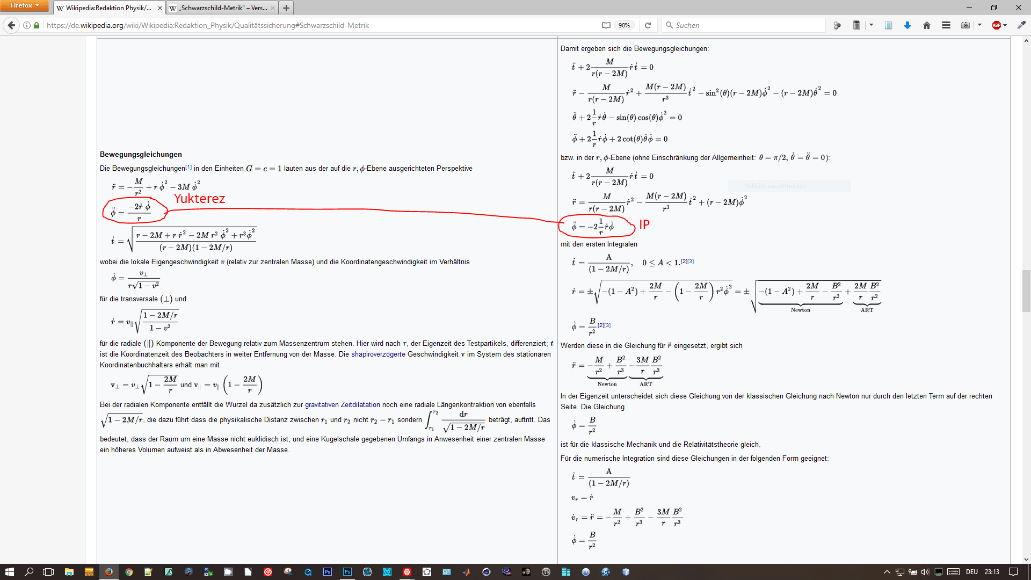Image resolution: width=1031 pixels, height=580 pixels.
Task: Switch to the Schwarzschild-Metrik Vers... tab
Action: (220, 8)
